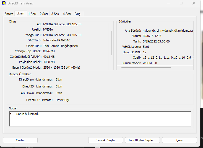
Task: Open the 1 Sesi tab
Action: 32,14
